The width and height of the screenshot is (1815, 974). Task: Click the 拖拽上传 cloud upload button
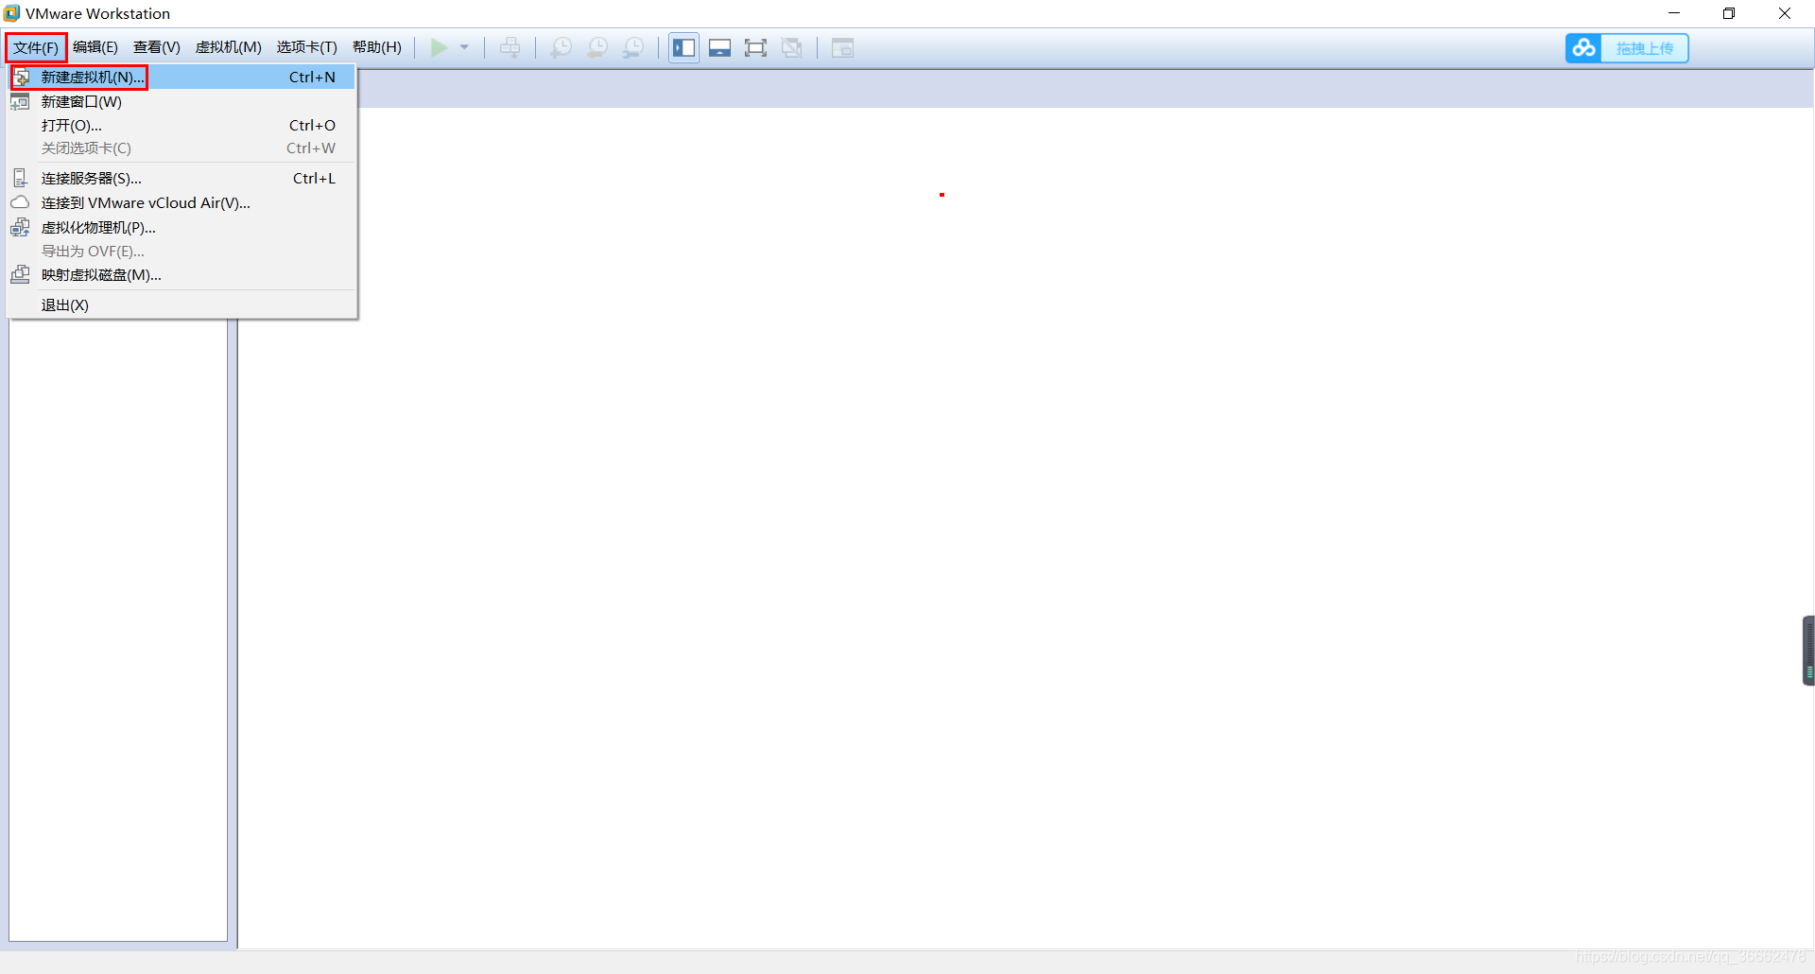pyautogui.click(x=1627, y=48)
